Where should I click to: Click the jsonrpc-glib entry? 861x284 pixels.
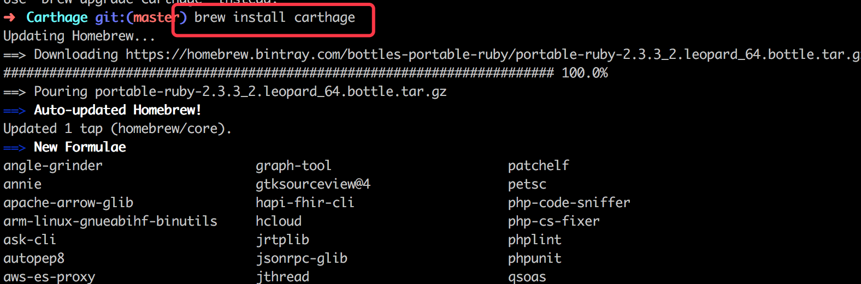(x=302, y=258)
